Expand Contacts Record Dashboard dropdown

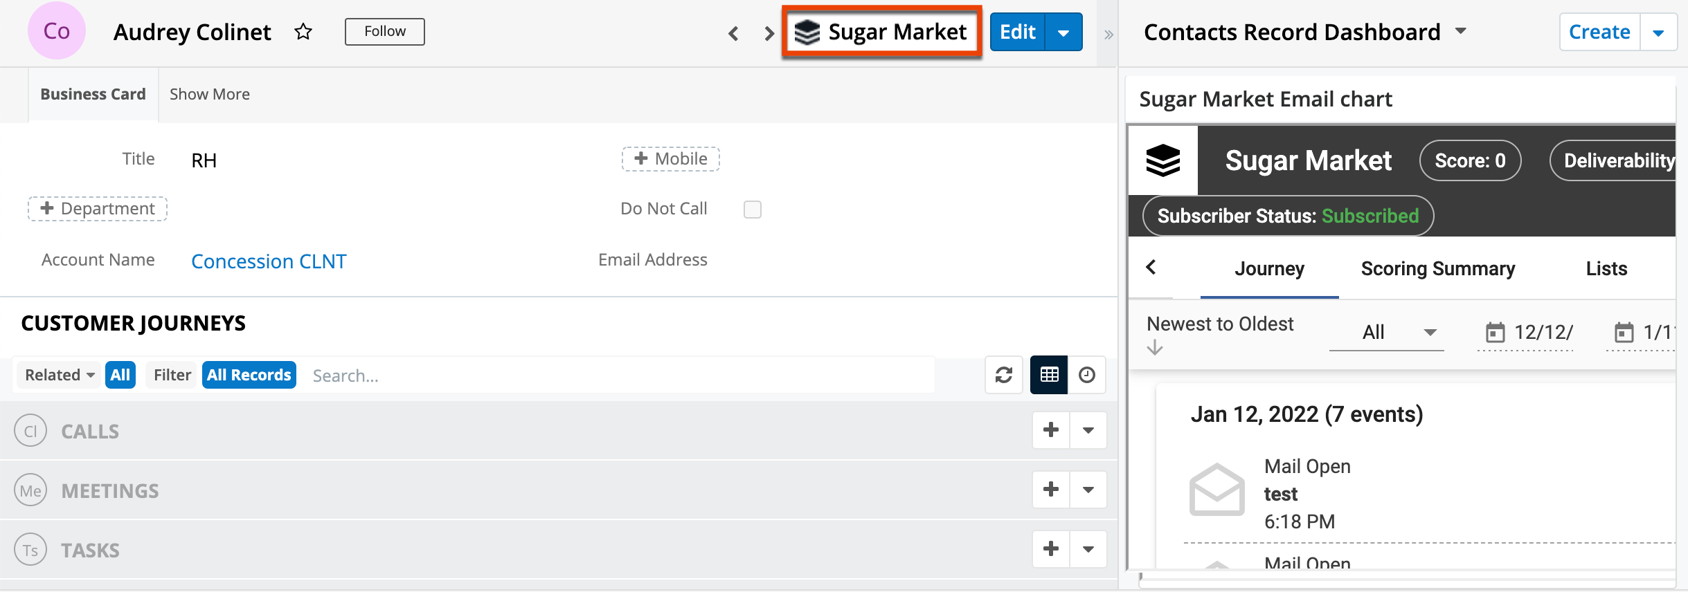click(1461, 31)
